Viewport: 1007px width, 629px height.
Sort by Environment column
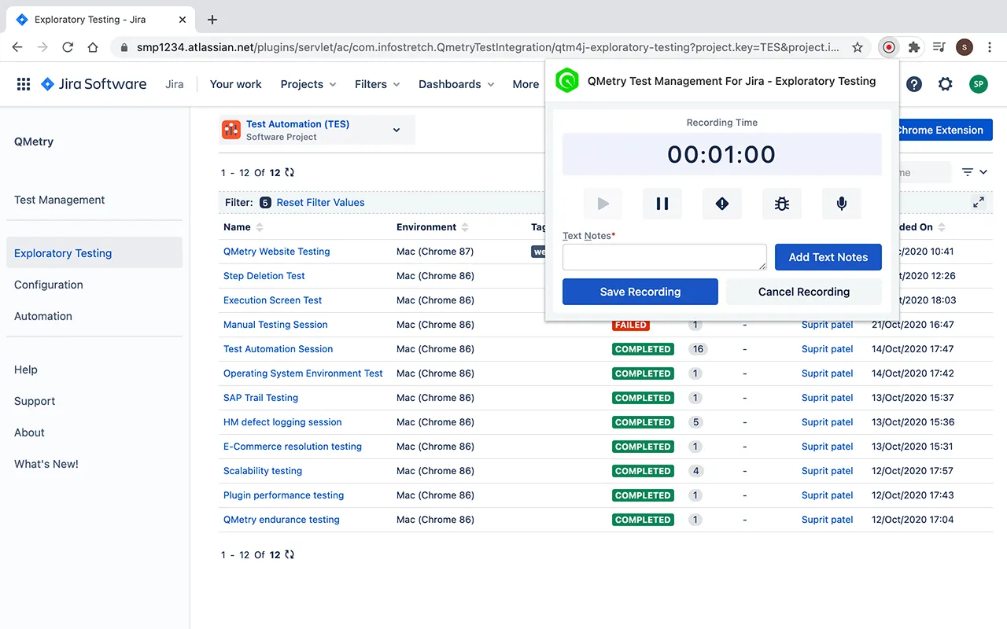433,227
